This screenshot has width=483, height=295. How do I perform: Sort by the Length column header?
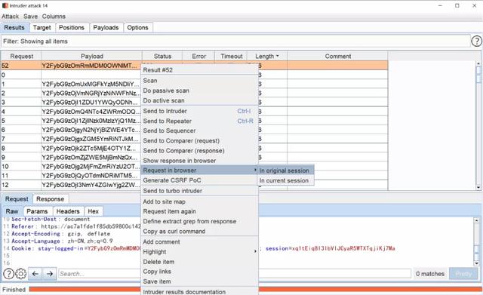[x=266, y=56]
